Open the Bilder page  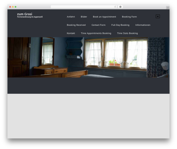84,17
